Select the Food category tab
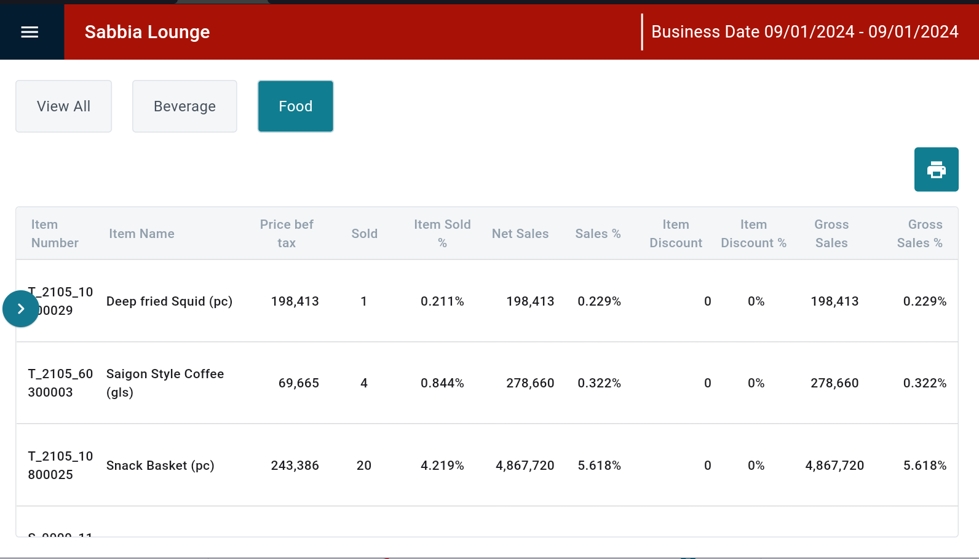The height and width of the screenshot is (559, 979). [295, 106]
